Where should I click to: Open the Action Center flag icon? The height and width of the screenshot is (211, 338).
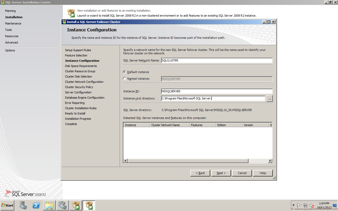coord(299,205)
